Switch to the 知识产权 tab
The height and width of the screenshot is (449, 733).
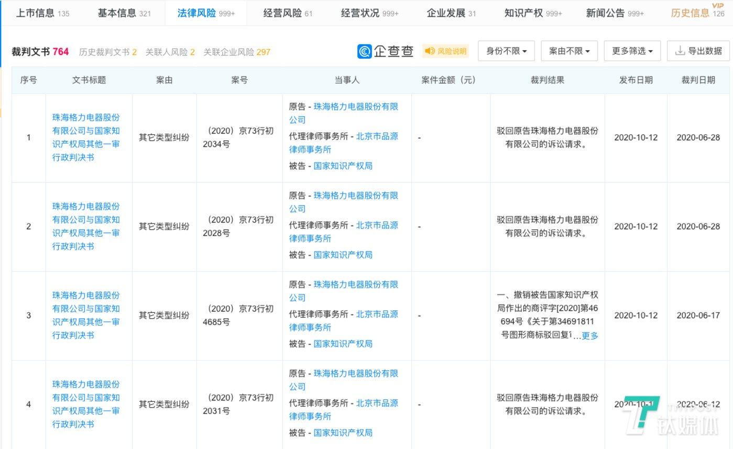pyautogui.click(x=533, y=13)
